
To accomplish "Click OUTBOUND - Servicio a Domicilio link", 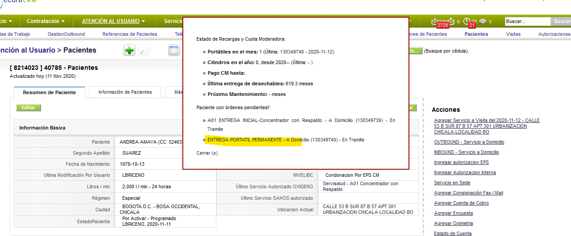I will 469,142.
